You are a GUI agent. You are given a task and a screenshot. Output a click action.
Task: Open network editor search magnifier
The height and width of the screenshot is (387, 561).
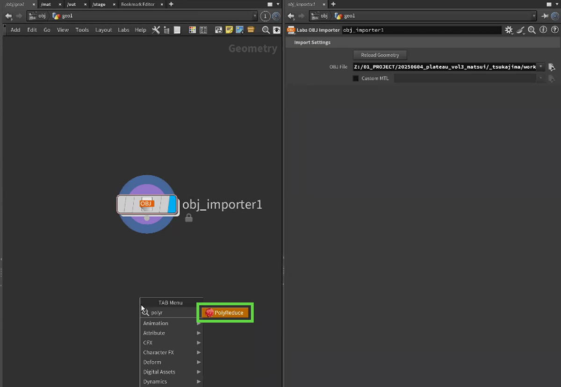point(266,30)
